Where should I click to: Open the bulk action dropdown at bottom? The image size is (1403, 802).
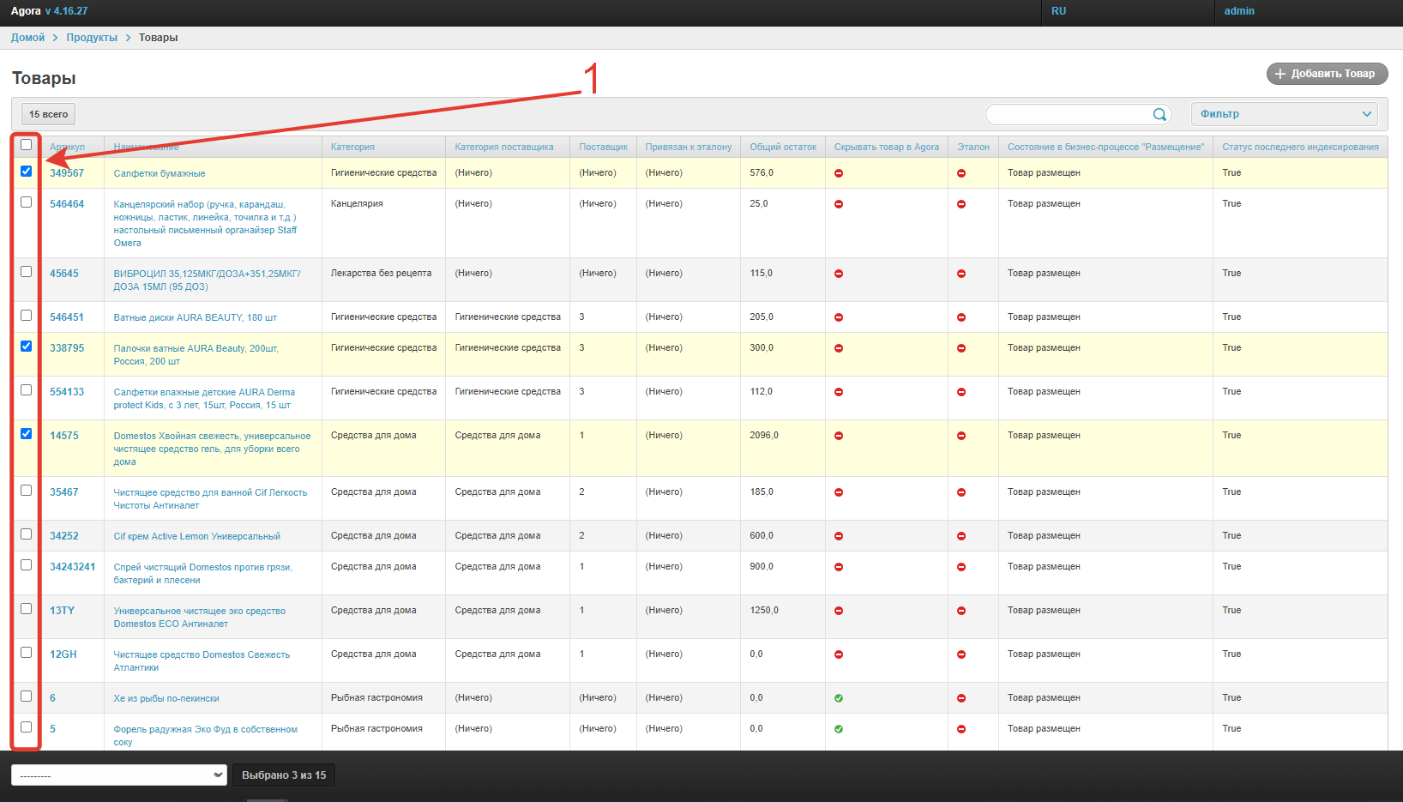[x=118, y=775]
